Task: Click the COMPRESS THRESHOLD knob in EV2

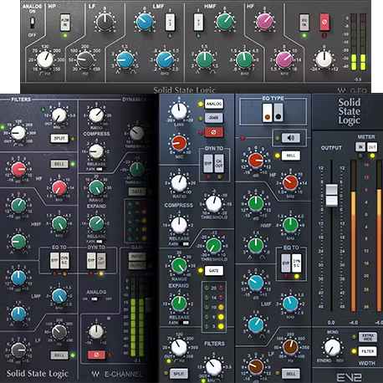Action: pyautogui.click(x=213, y=203)
